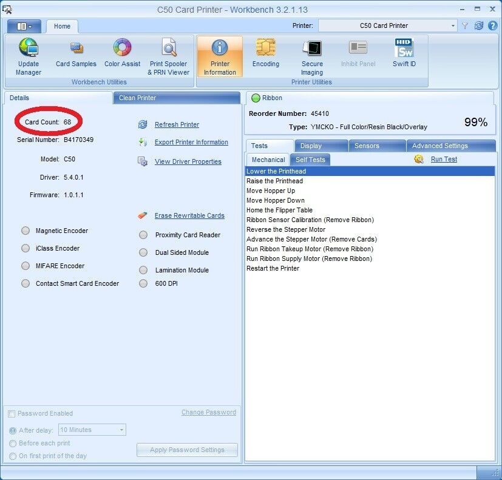Expand the Printer selection dropdown

pos(453,25)
